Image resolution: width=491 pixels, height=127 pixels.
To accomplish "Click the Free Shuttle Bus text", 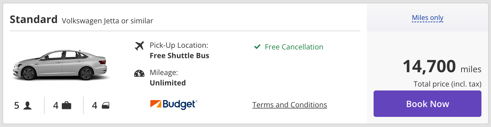I will 179,56.
